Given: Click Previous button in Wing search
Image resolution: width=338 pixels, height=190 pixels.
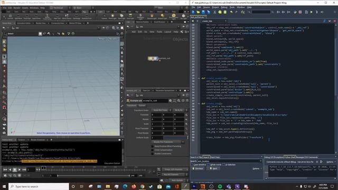Looking at the screenshot, I should 198,168.
